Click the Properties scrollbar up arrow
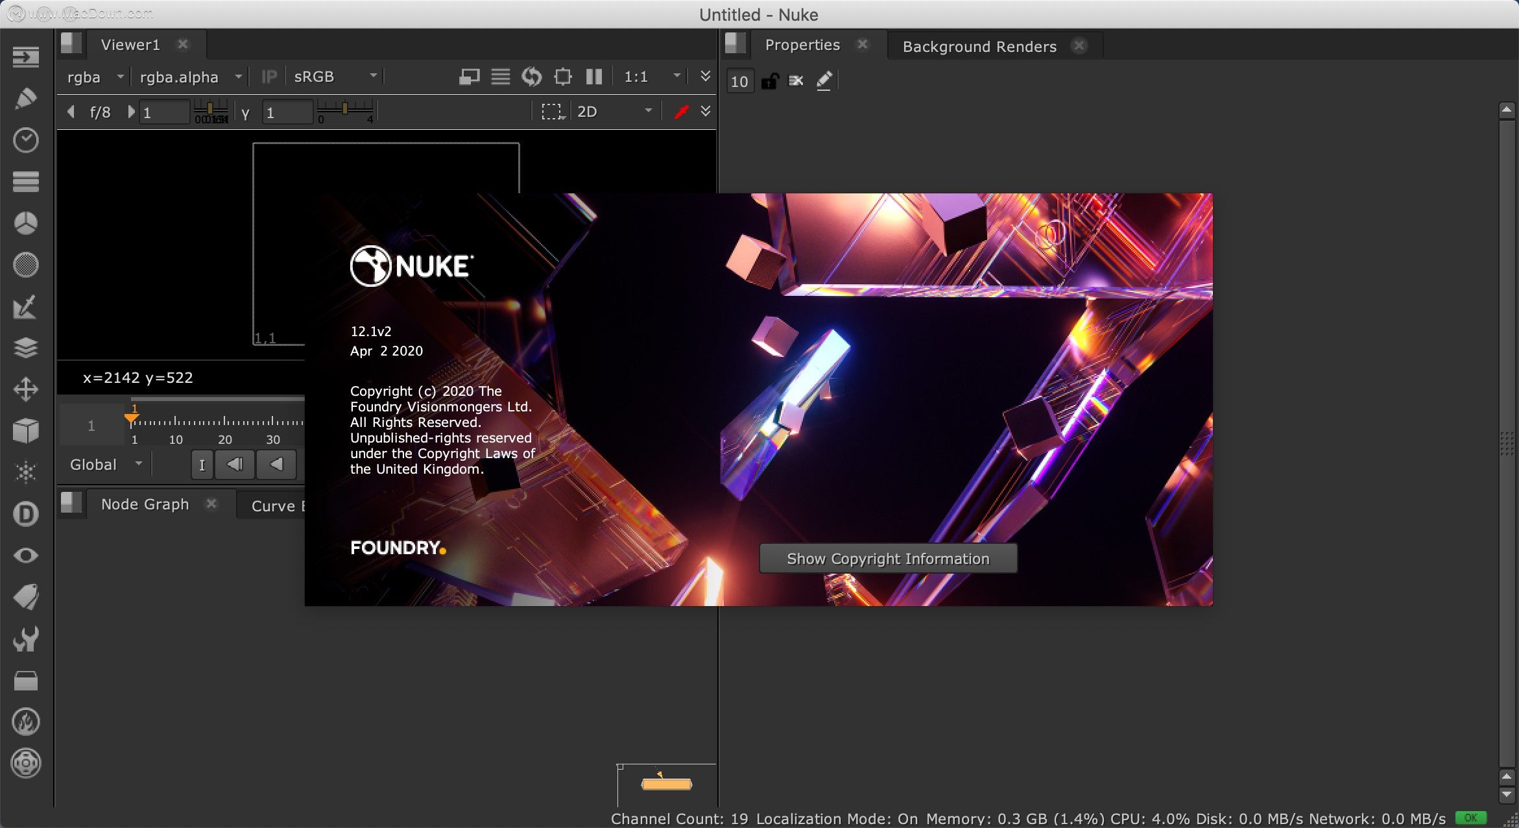 (x=1507, y=110)
